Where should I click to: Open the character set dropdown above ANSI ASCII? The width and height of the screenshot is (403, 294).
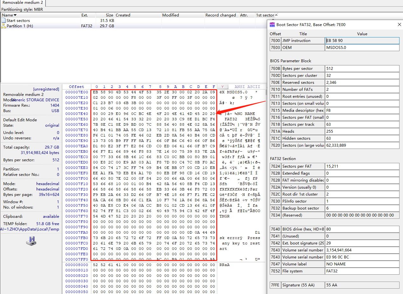(223, 86)
